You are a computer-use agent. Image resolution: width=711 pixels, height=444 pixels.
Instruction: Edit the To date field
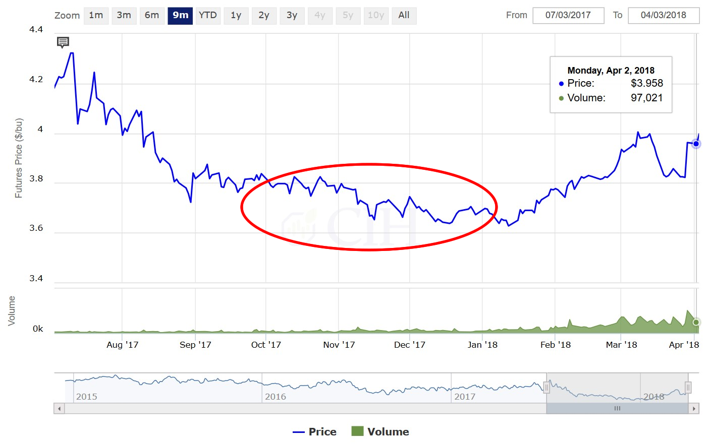(664, 15)
